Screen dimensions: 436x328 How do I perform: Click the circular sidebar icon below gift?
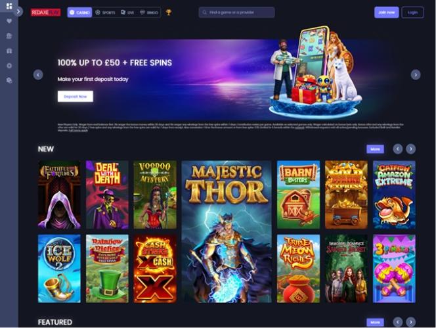tap(9, 66)
